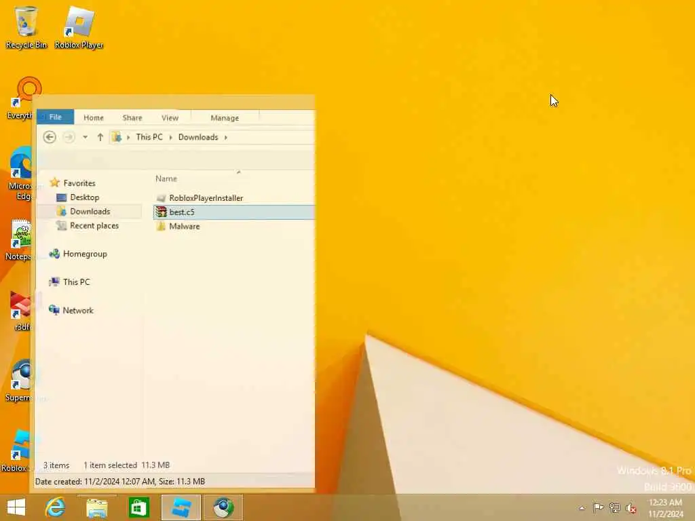Select Homegroup in the navigation pane
Image resolution: width=695 pixels, height=521 pixels.
[85, 254]
